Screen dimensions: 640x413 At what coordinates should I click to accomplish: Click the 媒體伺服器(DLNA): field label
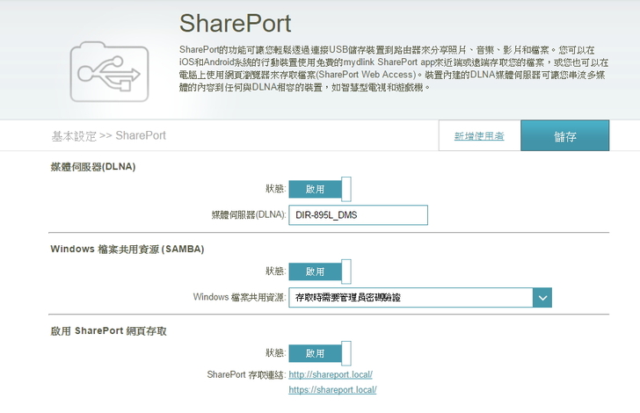click(x=249, y=214)
